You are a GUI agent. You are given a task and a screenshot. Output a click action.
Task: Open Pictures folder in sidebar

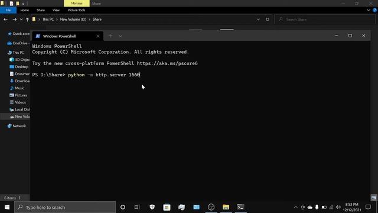point(18,95)
